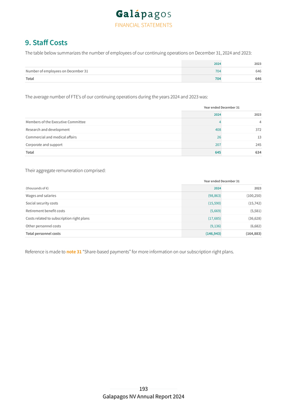Select the Research and development row label
287x407 pixels.
click(48, 130)
